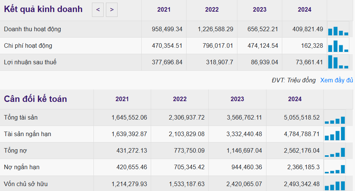Select the 2022 column header in Cân đối kế toán
This screenshot has height=191, width=355.
click(180, 99)
